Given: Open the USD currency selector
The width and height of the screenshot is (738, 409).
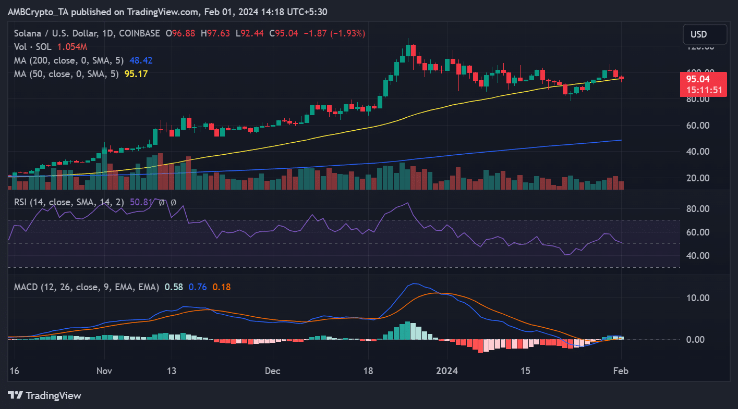Looking at the screenshot, I should [x=705, y=34].
